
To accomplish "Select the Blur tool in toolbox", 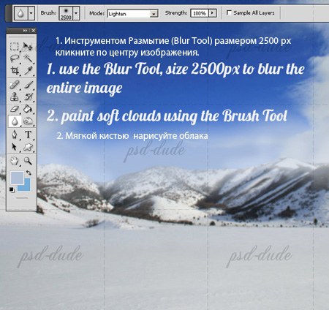I will (x=15, y=121).
